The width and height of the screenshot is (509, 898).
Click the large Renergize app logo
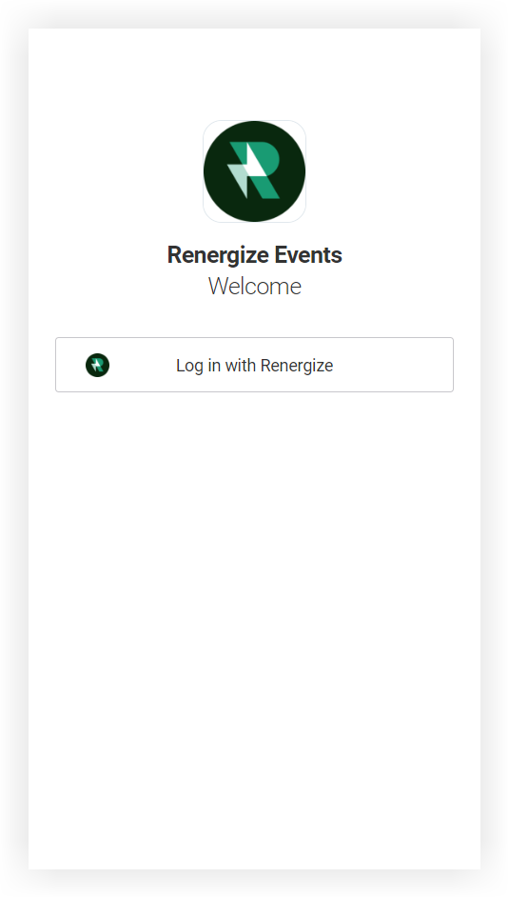[x=255, y=171]
